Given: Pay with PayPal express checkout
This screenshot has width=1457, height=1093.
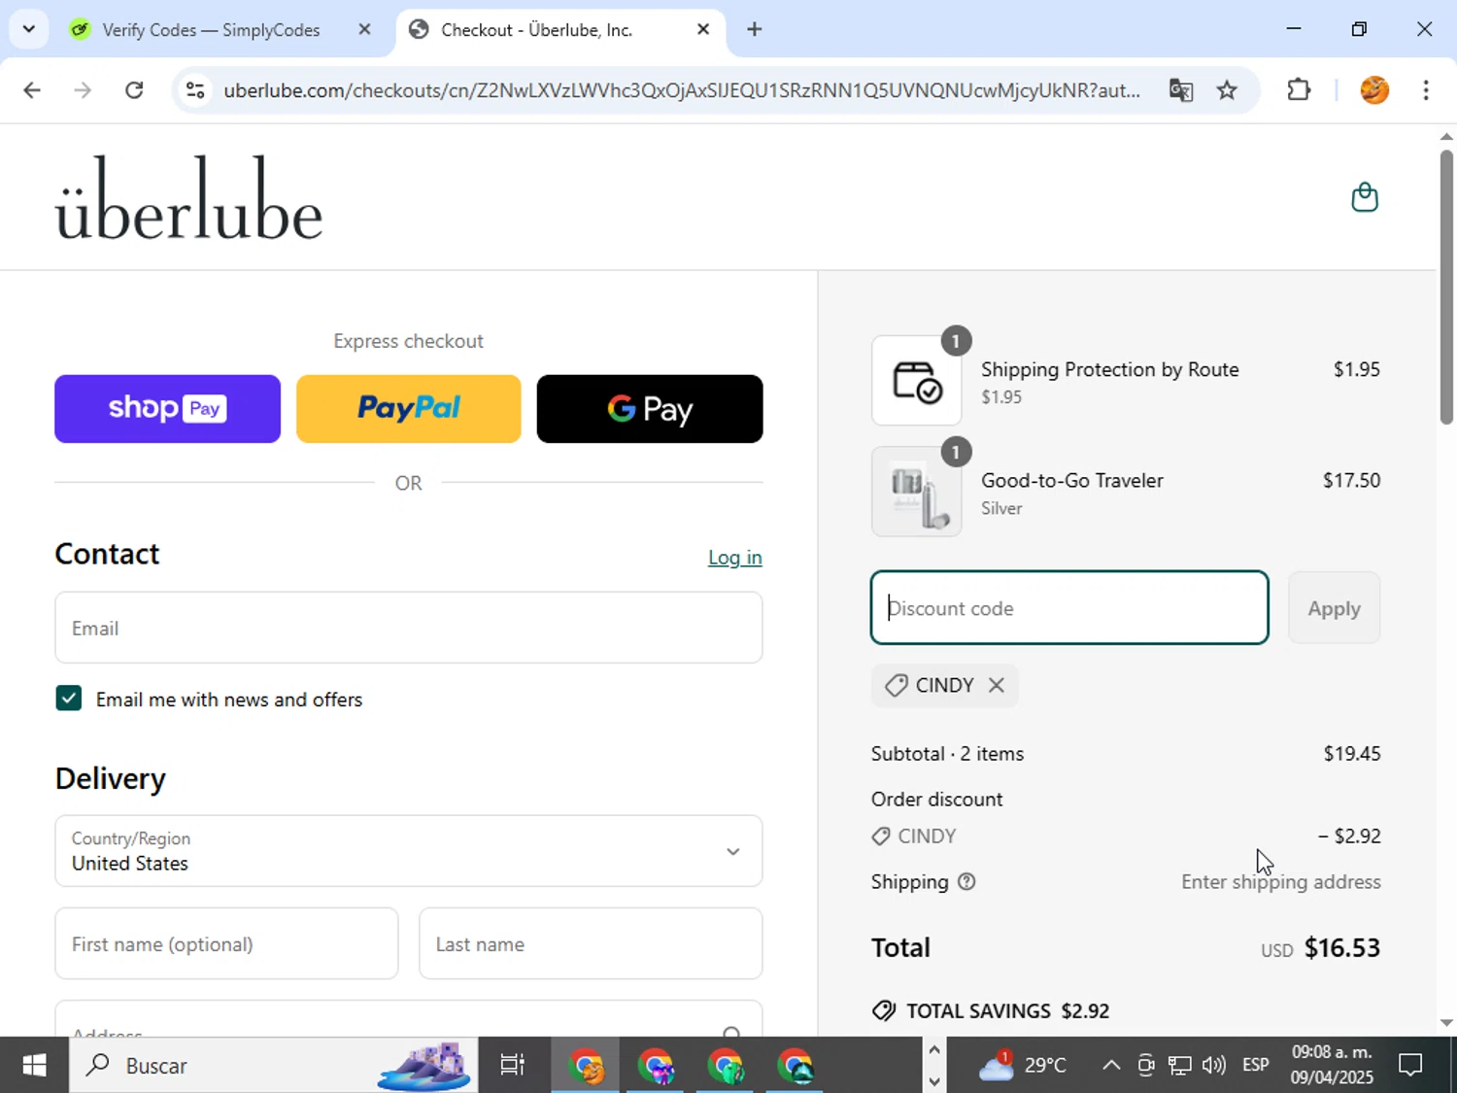Looking at the screenshot, I should [x=408, y=409].
